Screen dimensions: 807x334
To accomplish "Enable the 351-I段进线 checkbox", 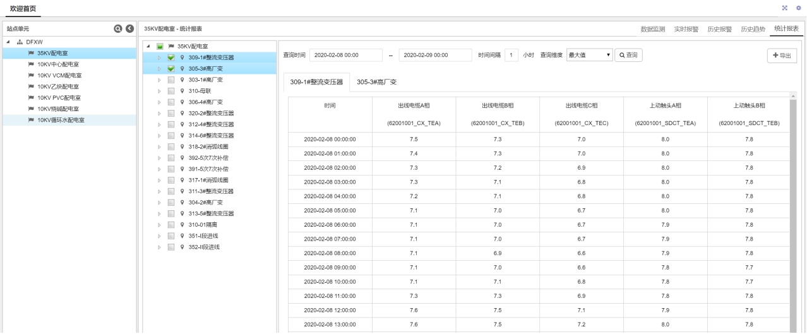I will tap(171, 236).
